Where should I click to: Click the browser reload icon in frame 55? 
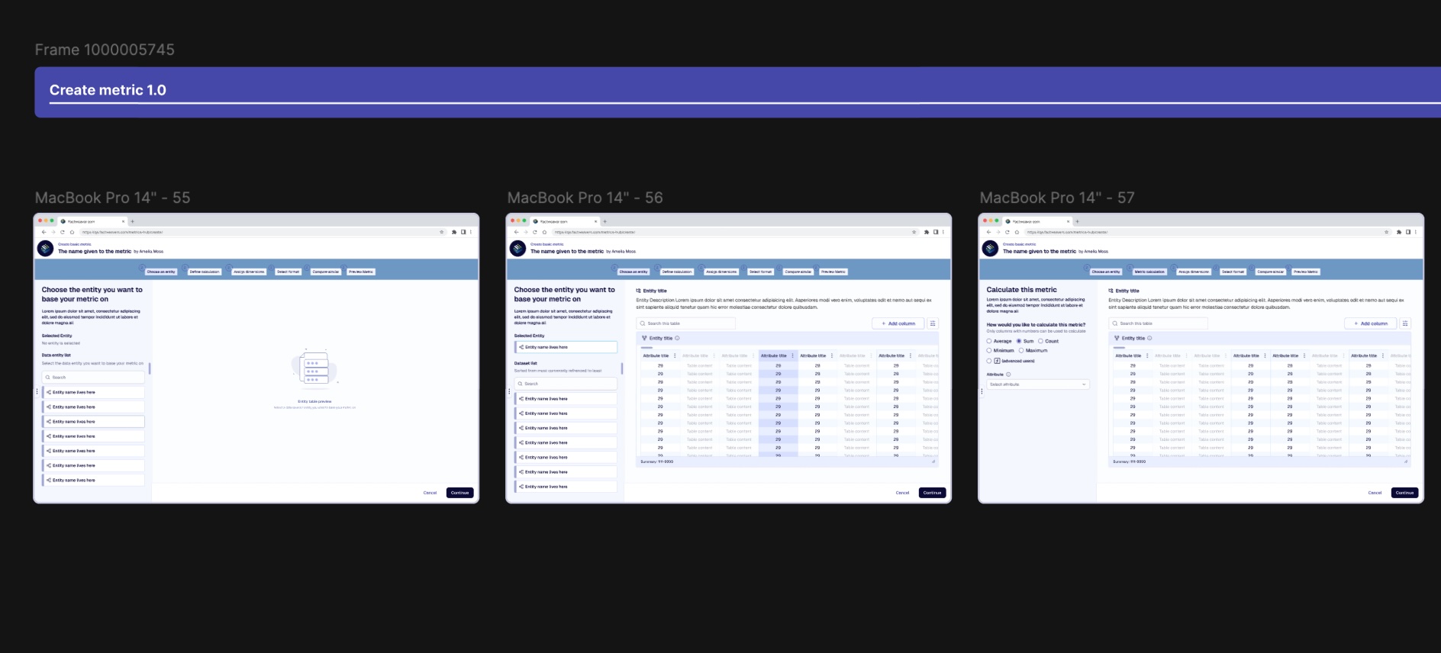point(63,232)
